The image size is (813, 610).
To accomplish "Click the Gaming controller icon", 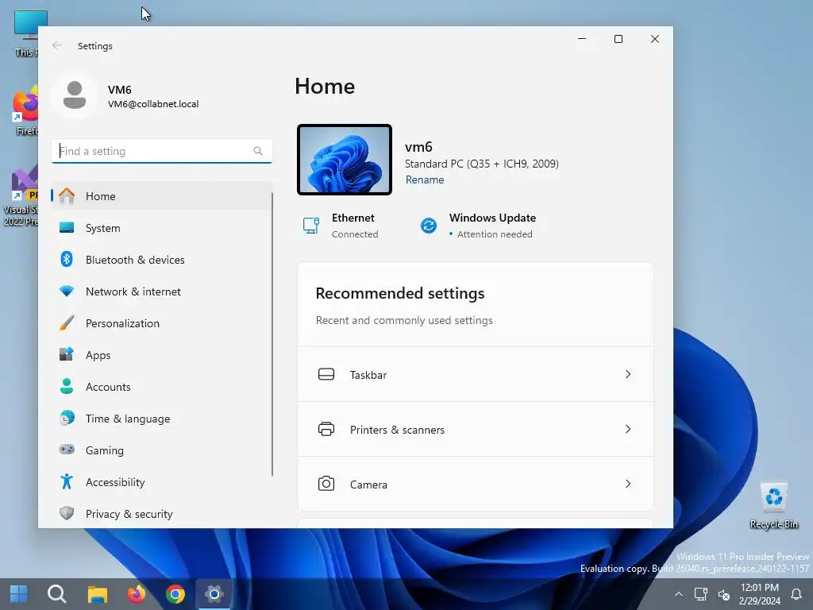I will (x=67, y=450).
